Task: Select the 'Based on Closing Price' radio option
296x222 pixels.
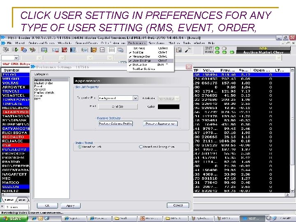Action: [x=141, y=147]
